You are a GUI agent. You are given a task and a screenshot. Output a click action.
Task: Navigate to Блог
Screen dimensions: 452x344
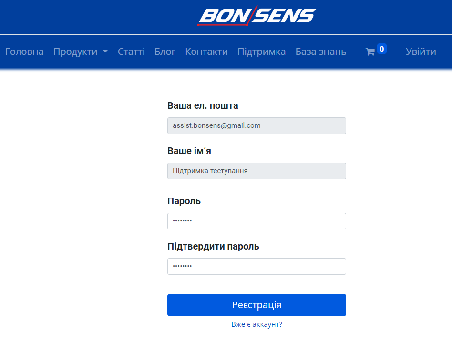165,52
